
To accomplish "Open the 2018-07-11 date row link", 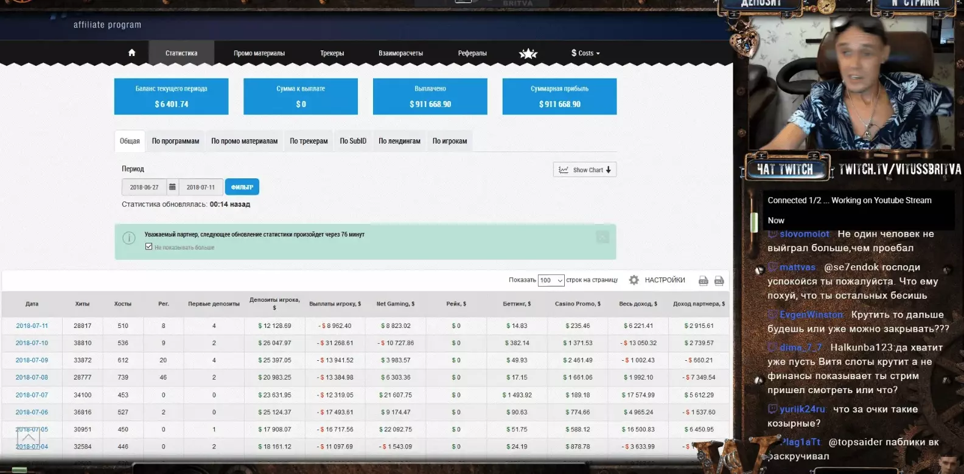I will [32, 326].
